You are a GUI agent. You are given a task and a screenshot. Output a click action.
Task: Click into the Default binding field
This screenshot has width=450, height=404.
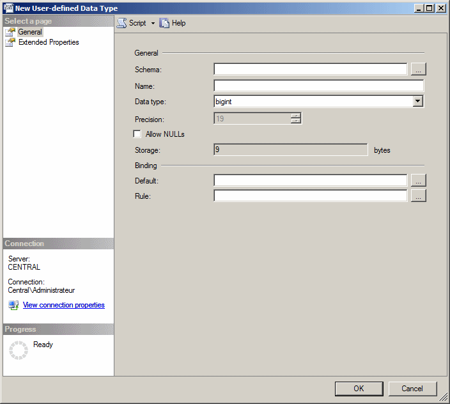point(310,180)
